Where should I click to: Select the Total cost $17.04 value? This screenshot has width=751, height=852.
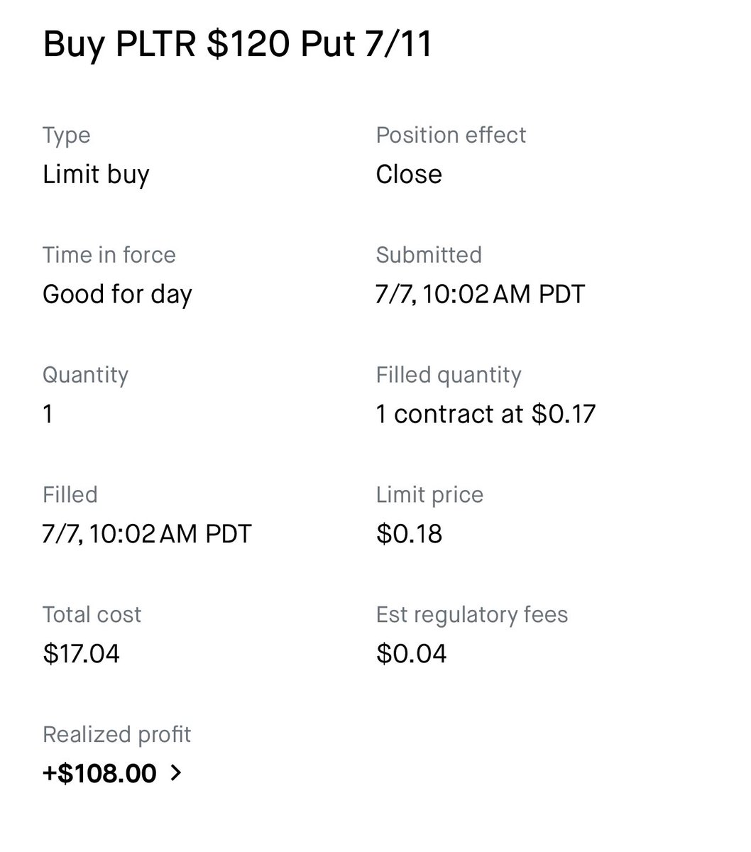[81, 653]
